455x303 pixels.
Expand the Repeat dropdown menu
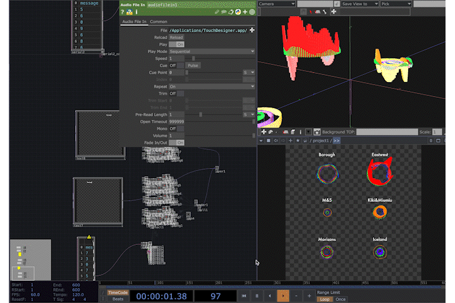[211, 86]
